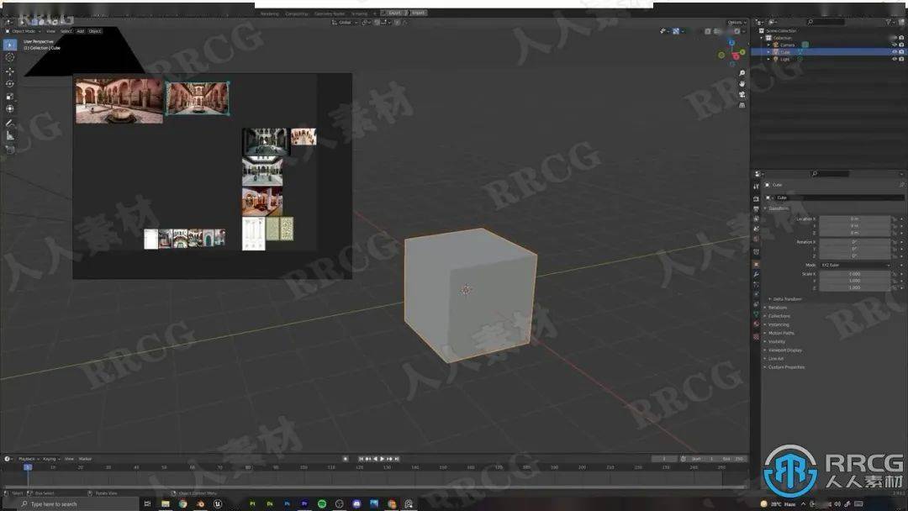Open the viewport Options dropdown

point(736,22)
